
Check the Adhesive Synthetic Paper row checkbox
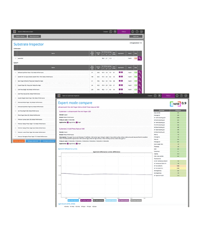[15, 73]
